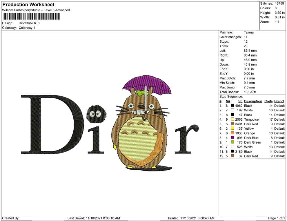Click the Up value '46.9 mm'
The image size is (287, 221).
point(250,60)
